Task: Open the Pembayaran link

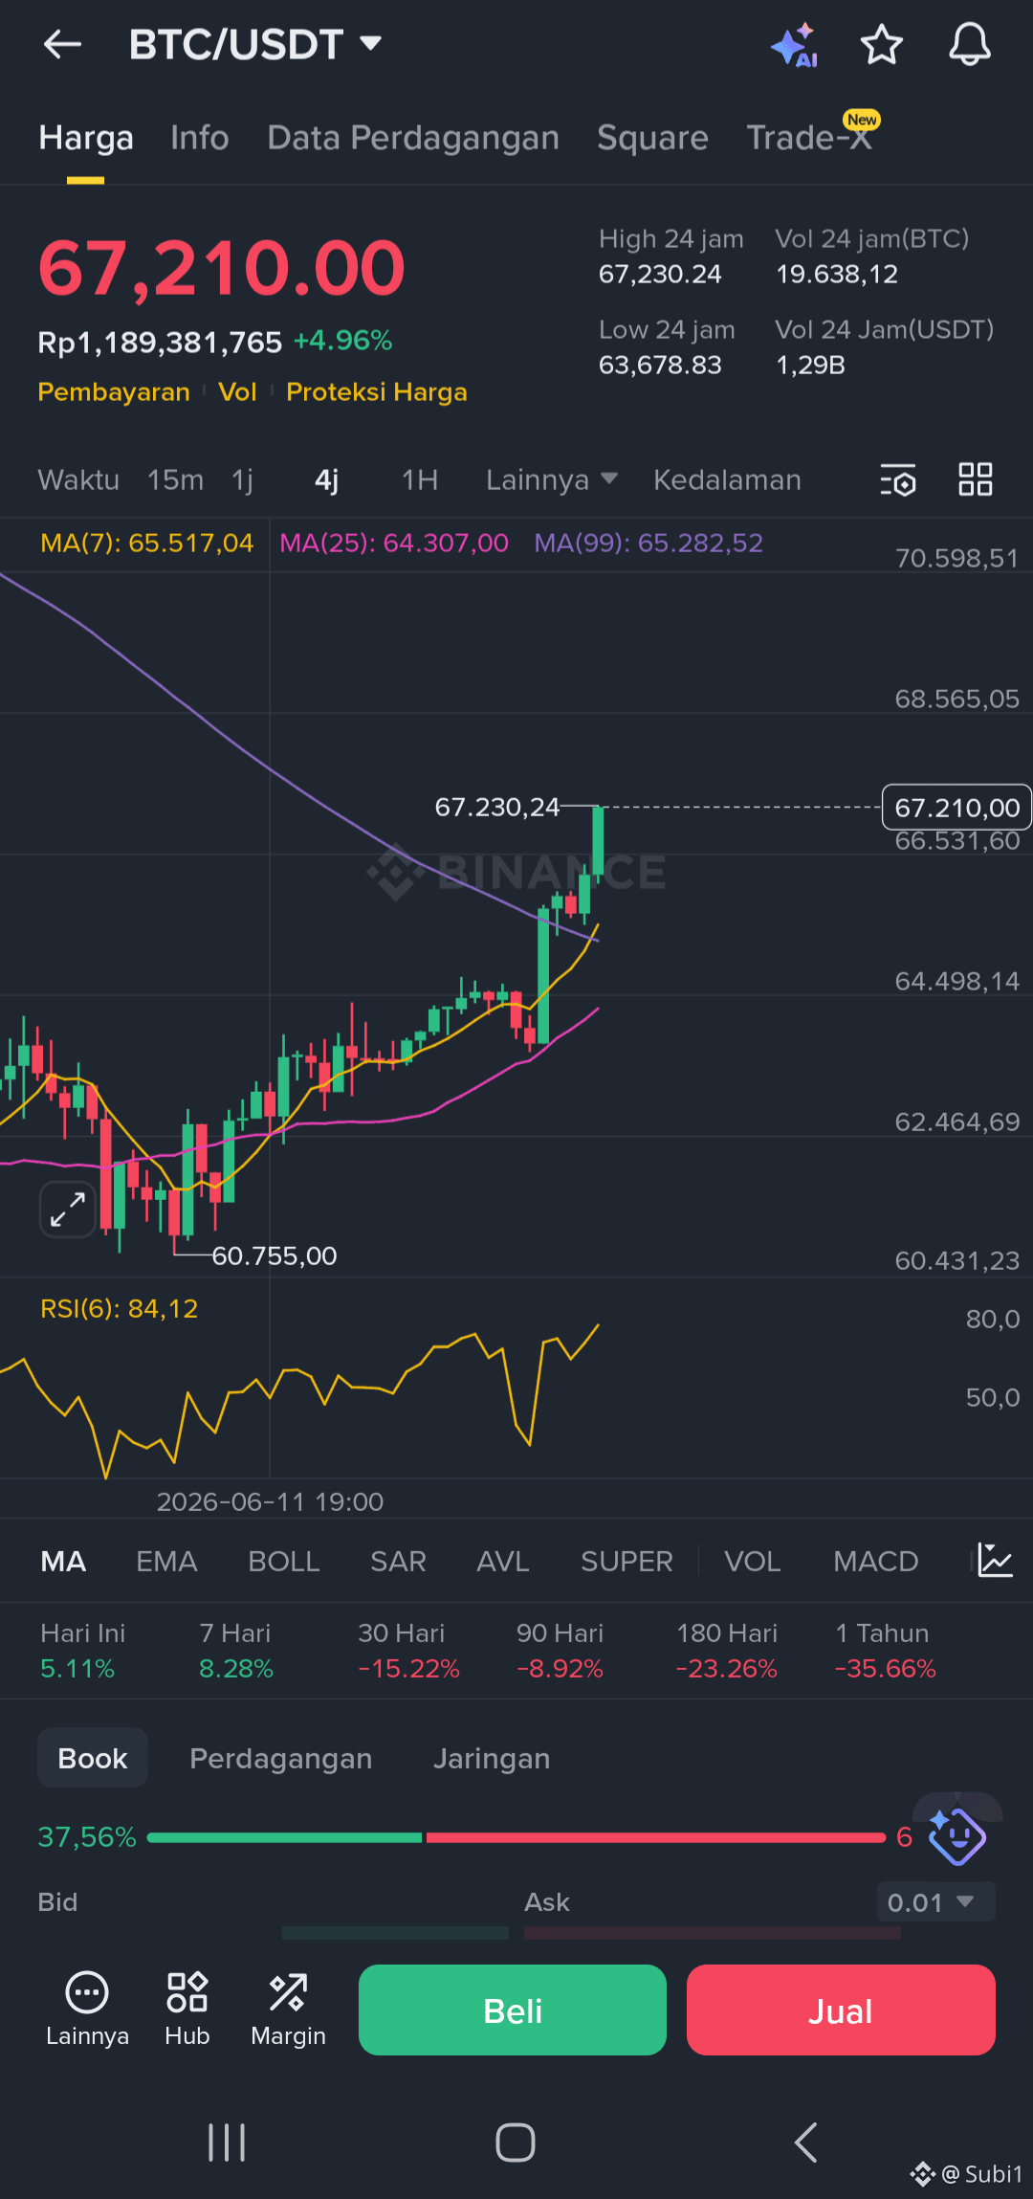Action: [114, 392]
